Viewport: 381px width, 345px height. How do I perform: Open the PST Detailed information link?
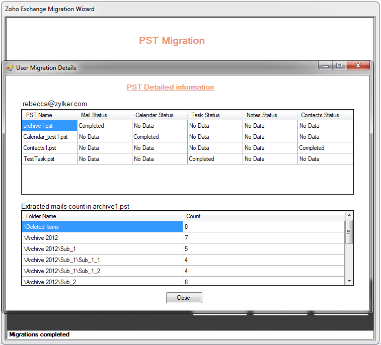pyautogui.click(x=170, y=87)
